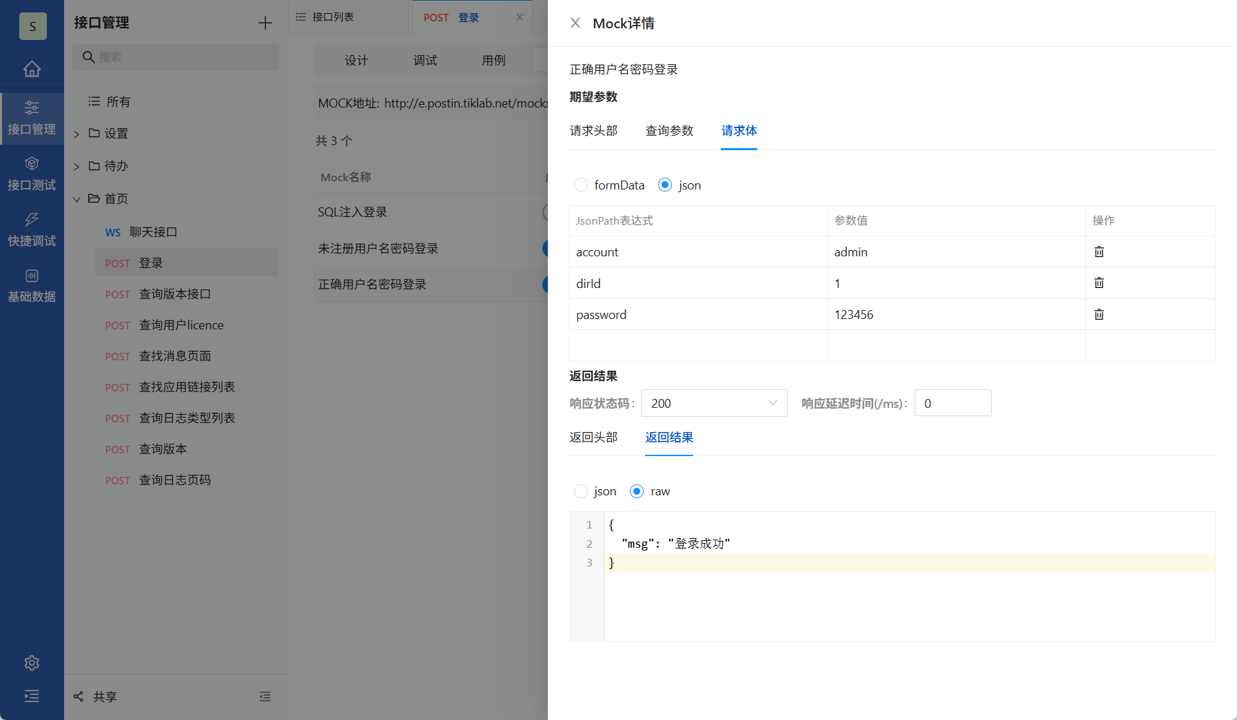Delete the account parameter with its trash icon
The image size is (1237, 720).
tap(1099, 251)
